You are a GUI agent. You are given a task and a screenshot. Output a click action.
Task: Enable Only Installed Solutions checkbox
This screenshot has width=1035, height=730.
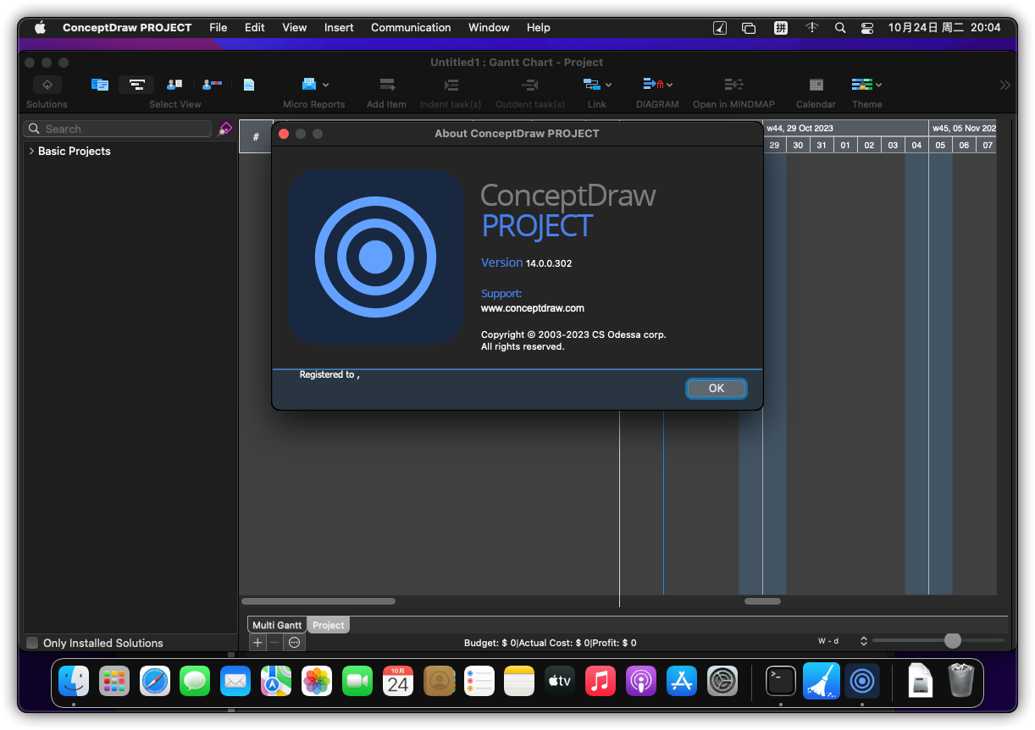click(32, 643)
